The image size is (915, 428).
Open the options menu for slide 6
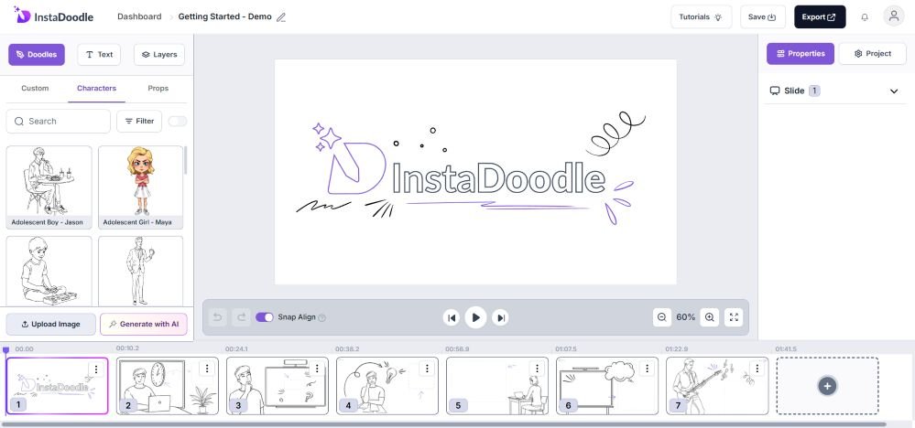pos(647,369)
